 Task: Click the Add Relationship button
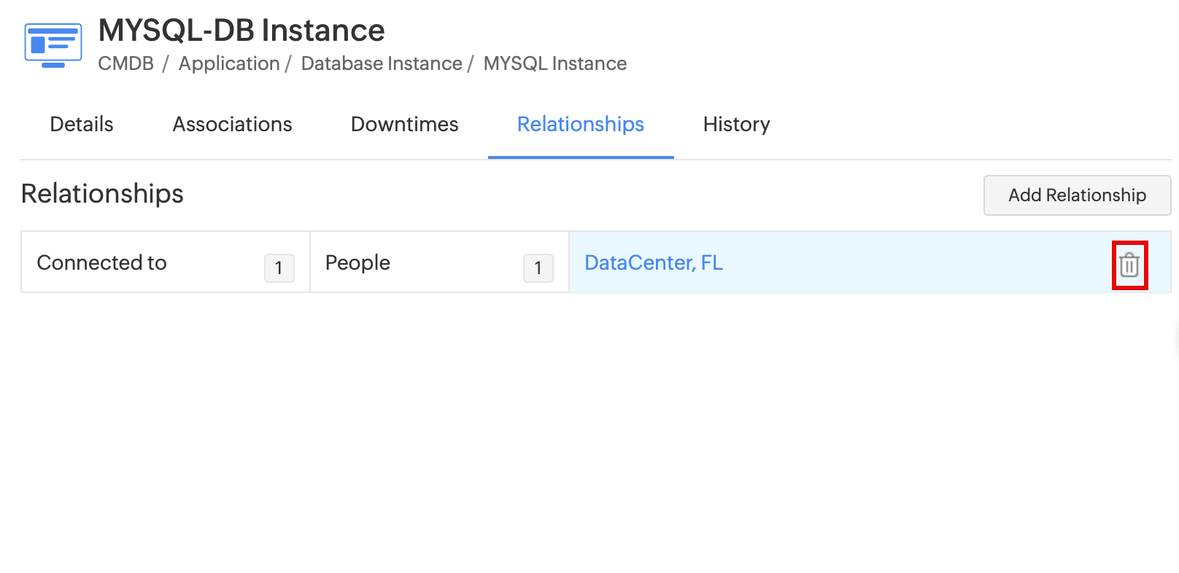tap(1077, 195)
